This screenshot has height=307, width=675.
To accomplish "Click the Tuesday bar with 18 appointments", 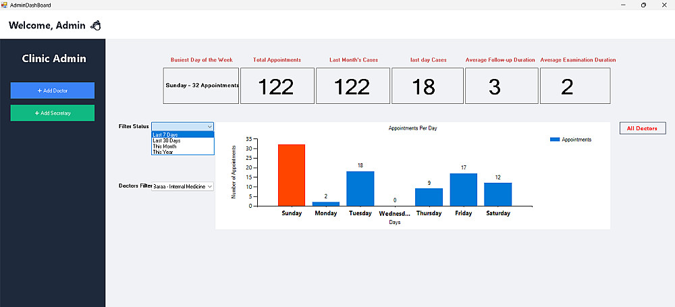I will pos(360,189).
